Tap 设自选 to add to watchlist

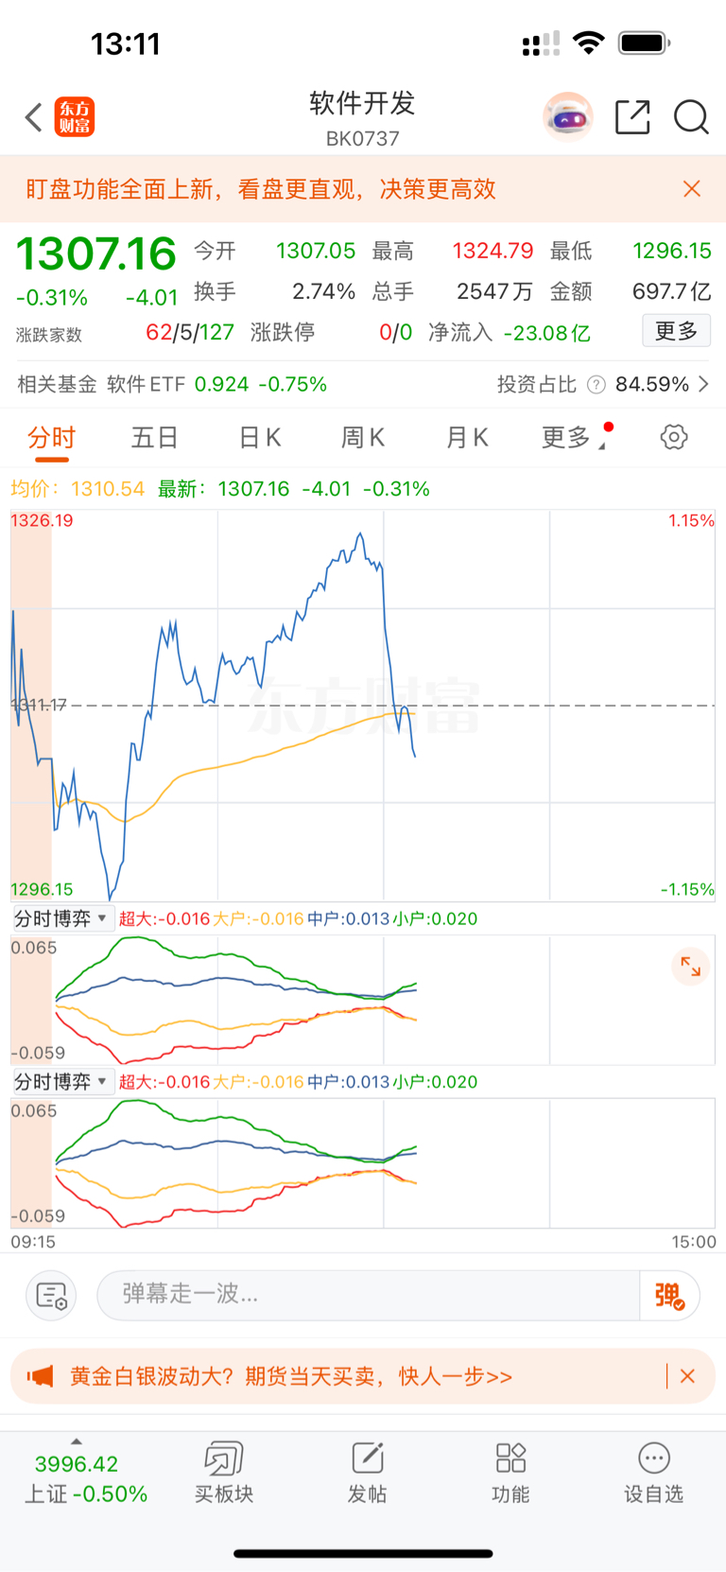pos(653,1473)
